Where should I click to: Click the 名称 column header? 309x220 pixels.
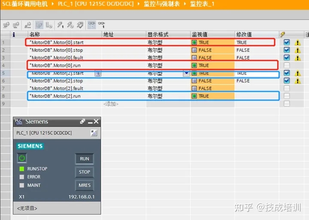[65, 34]
